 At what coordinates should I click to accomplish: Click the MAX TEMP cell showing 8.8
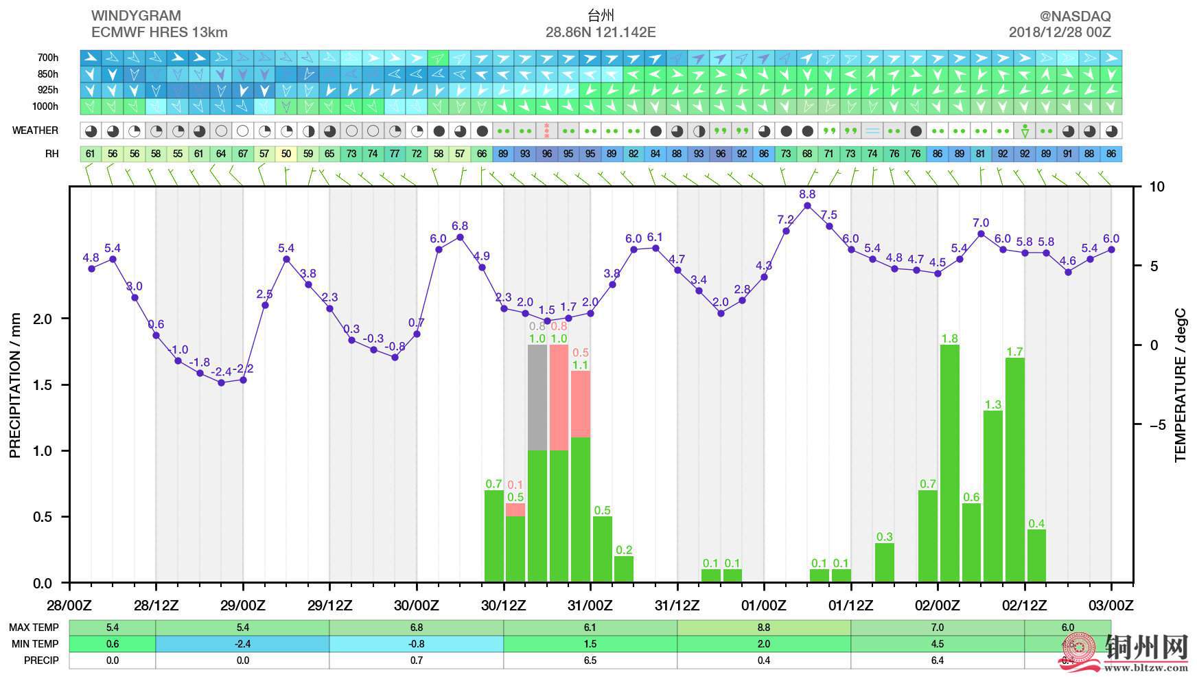[764, 628]
